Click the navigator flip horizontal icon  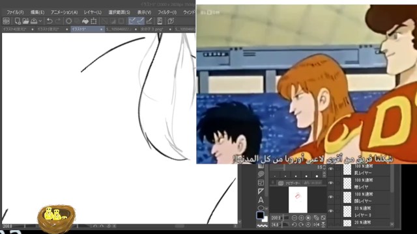pyautogui.click(x=316, y=224)
